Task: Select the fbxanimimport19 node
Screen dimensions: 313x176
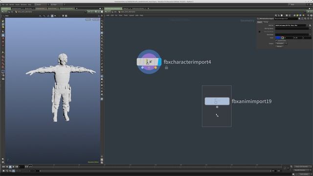Action: 217,101
